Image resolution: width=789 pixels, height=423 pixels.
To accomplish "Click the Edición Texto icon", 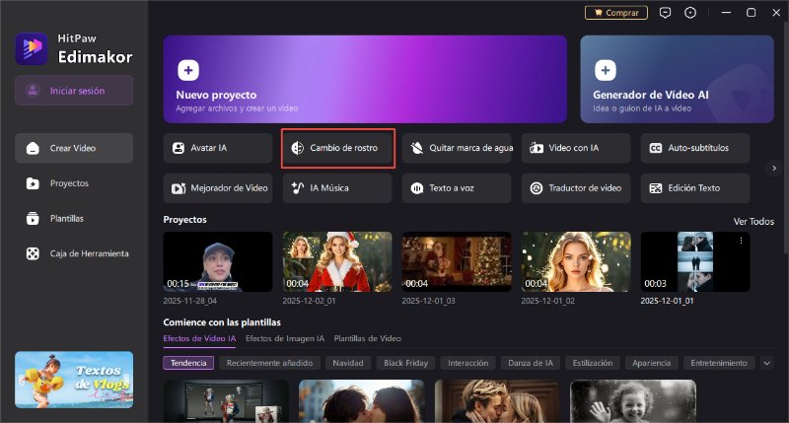I will 656,188.
